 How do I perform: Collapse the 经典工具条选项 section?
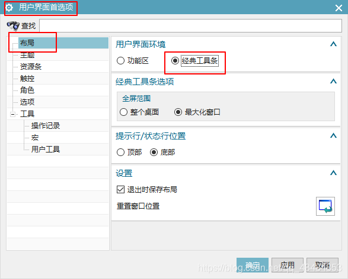333,82
